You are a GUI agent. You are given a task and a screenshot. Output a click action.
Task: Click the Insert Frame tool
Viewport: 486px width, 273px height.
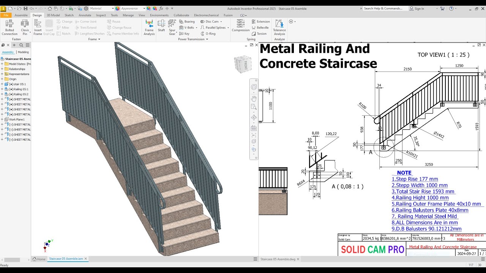tap(38, 27)
